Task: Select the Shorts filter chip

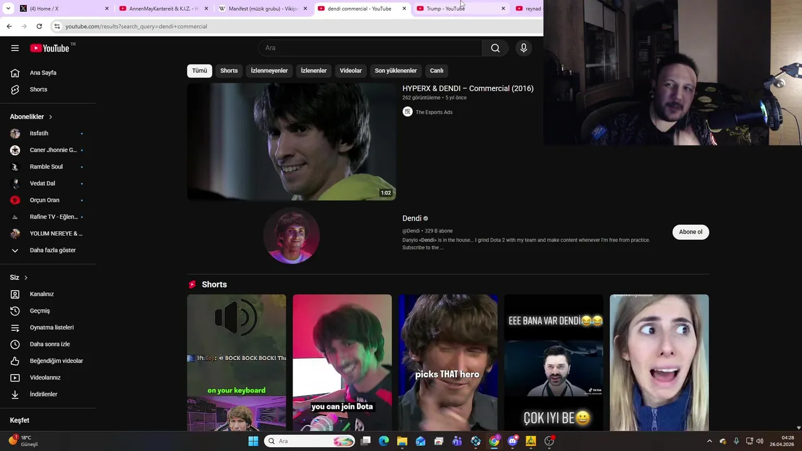Action: coord(229,71)
